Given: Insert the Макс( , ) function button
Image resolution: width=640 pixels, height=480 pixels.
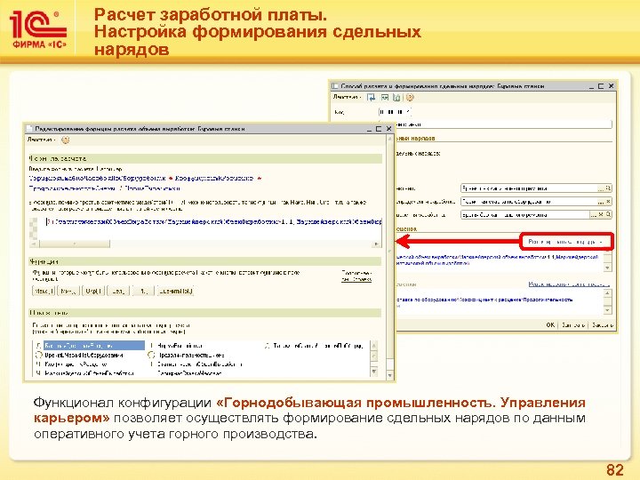Looking at the screenshot, I should tap(44, 291).
